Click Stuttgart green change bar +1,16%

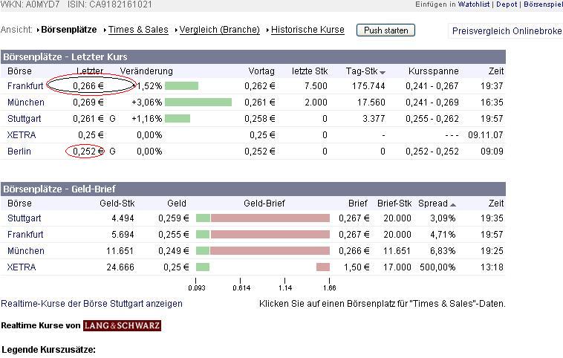click(178, 119)
